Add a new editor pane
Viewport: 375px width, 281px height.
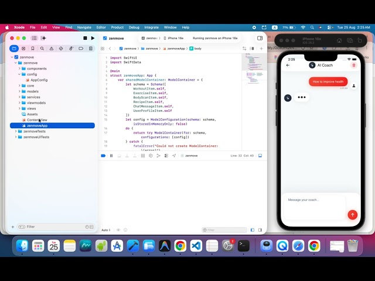coord(261,49)
